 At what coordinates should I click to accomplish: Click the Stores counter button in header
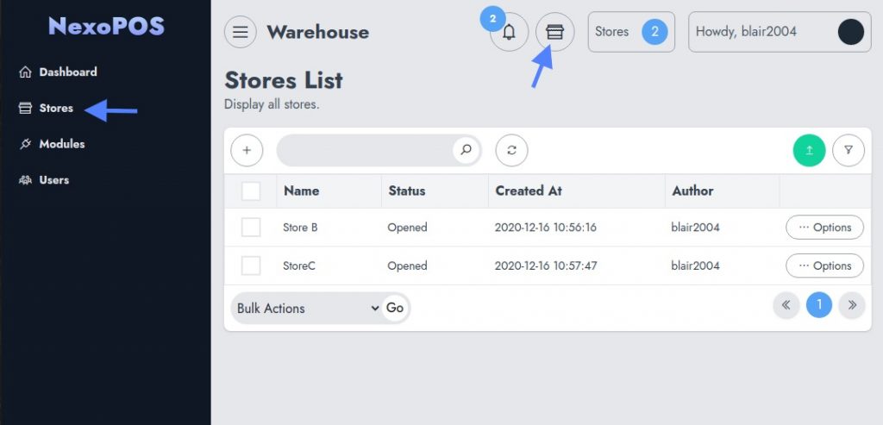631,32
